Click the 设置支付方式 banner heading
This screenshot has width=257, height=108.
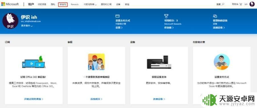click(123, 20)
